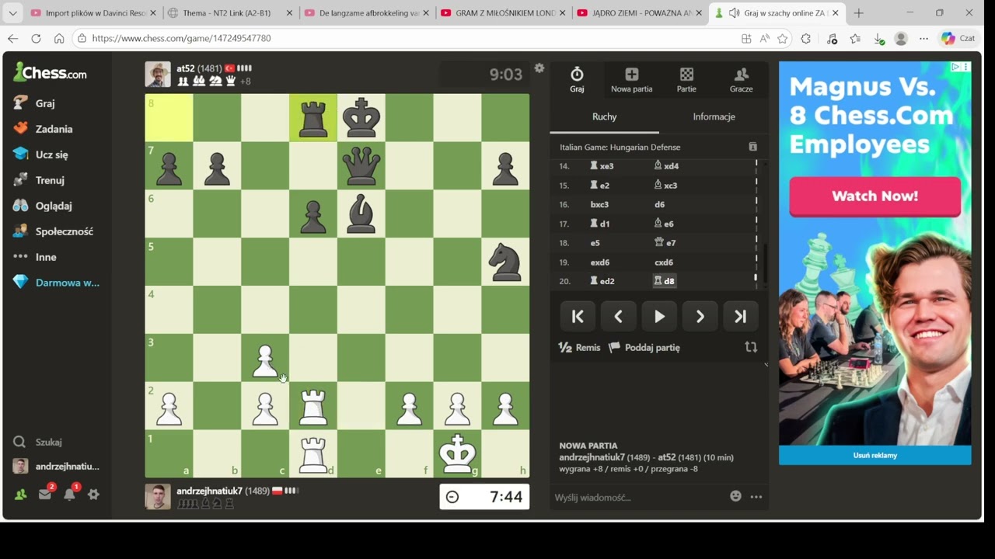Select move 16 bxc3 in the move list
The width and height of the screenshot is (995, 559).
[x=599, y=205]
